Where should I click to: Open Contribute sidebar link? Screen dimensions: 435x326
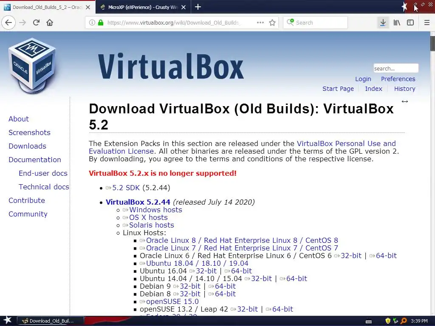(x=27, y=200)
